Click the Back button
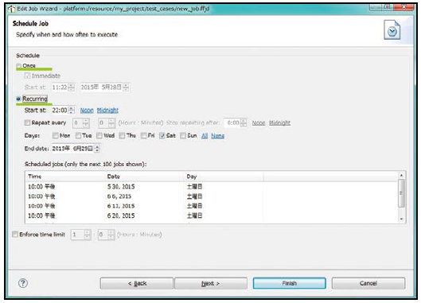The height and width of the screenshot is (303, 421). tap(137, 283)
